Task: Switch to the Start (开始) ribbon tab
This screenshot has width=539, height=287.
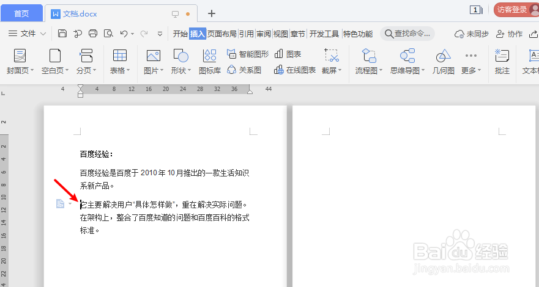Action: click(180, 34)
